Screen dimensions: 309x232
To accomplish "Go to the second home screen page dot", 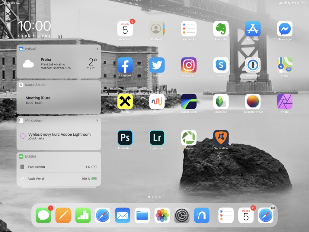I will pyautogui.click(x=152, y=197).
